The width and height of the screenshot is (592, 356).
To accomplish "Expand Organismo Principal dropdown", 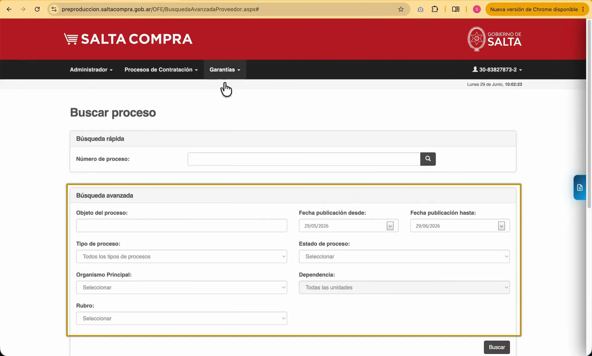I will pos(182,287).
